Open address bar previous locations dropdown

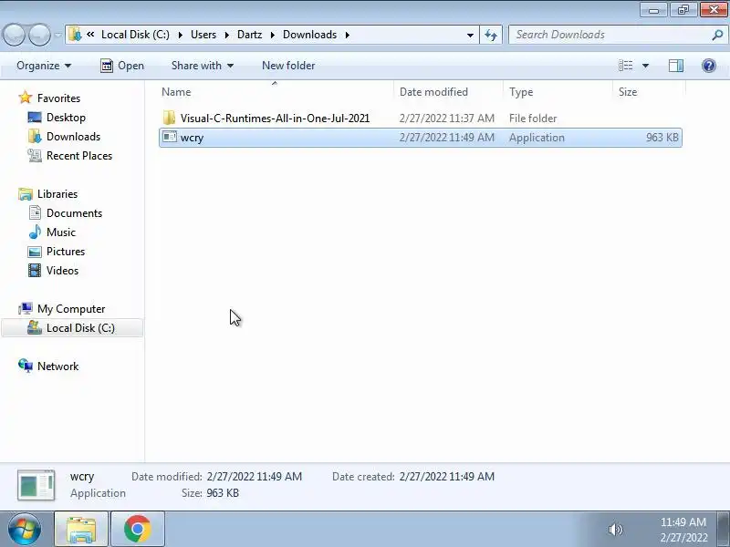click(x=470, y=35)
